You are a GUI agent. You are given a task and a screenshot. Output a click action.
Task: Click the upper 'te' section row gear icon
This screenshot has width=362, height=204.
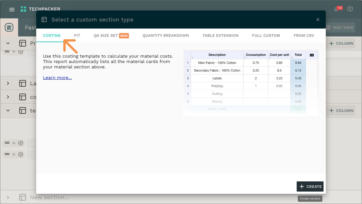21,143
